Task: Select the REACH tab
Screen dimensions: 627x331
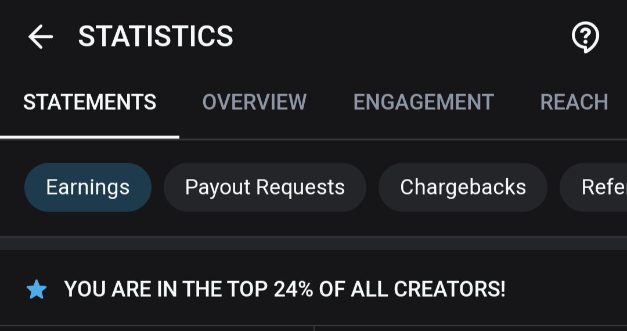Action: [x=574, y=103]
